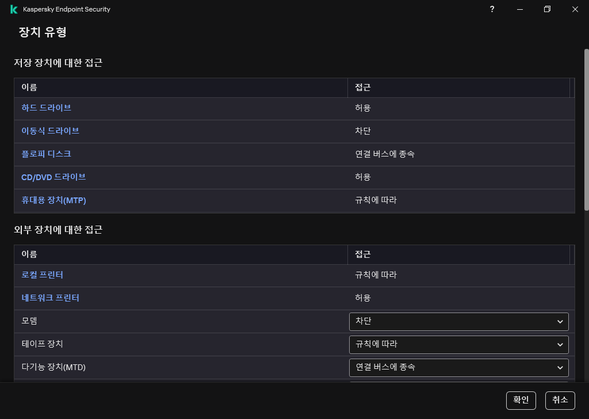Open the 로컬 프린터 link
The image size is (589, 419).
[x=42, y=275]
